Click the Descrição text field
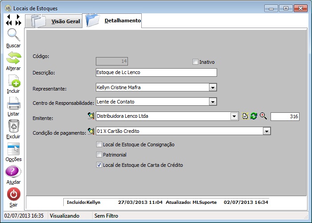Screen dimensions: 312x223 tap(156, 73)
